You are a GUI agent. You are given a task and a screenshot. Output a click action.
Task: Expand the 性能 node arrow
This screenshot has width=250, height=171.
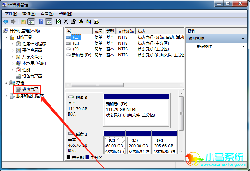12,70
